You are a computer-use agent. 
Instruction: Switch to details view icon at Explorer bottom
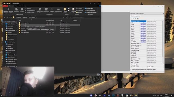coord(98,75)
